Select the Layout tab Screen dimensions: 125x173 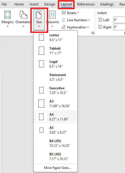[66, 4]
